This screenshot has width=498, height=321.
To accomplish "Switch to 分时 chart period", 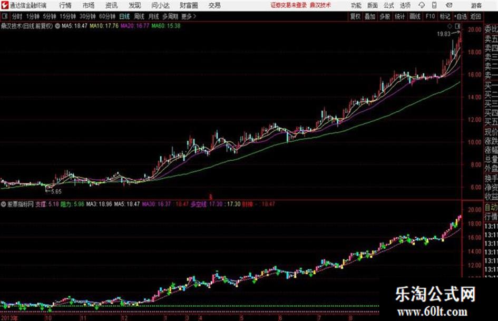I will [x=17, y=16].
